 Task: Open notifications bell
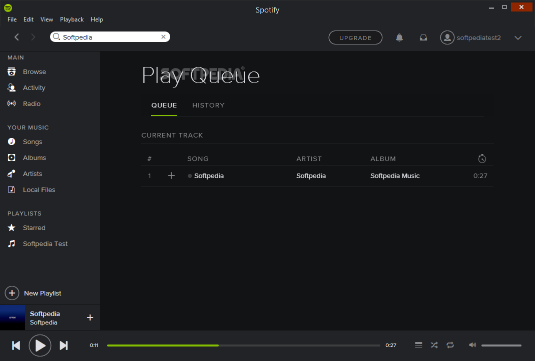[399, 37]
